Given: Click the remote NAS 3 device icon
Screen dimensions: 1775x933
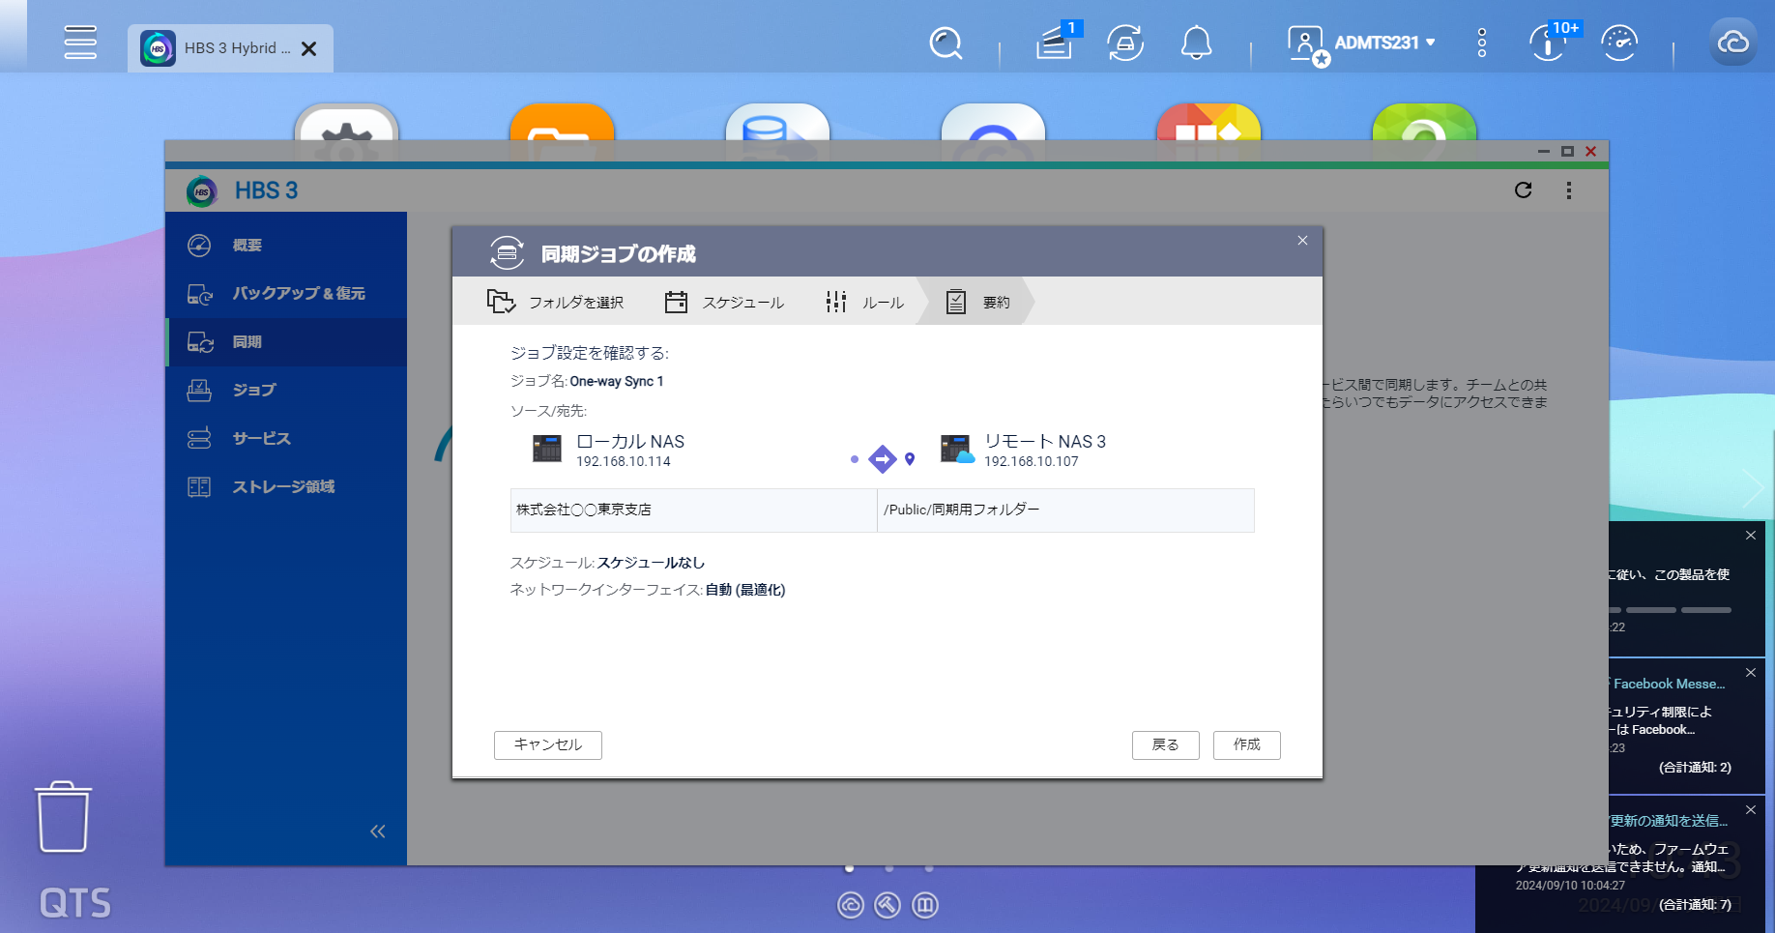Looking at the screenshot, I should coord(957,449).
